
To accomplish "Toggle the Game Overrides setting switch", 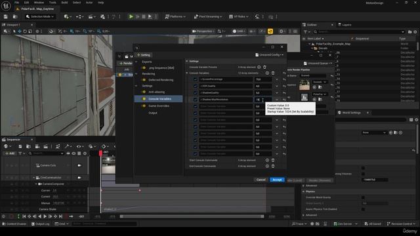I will tap(144, 106).
